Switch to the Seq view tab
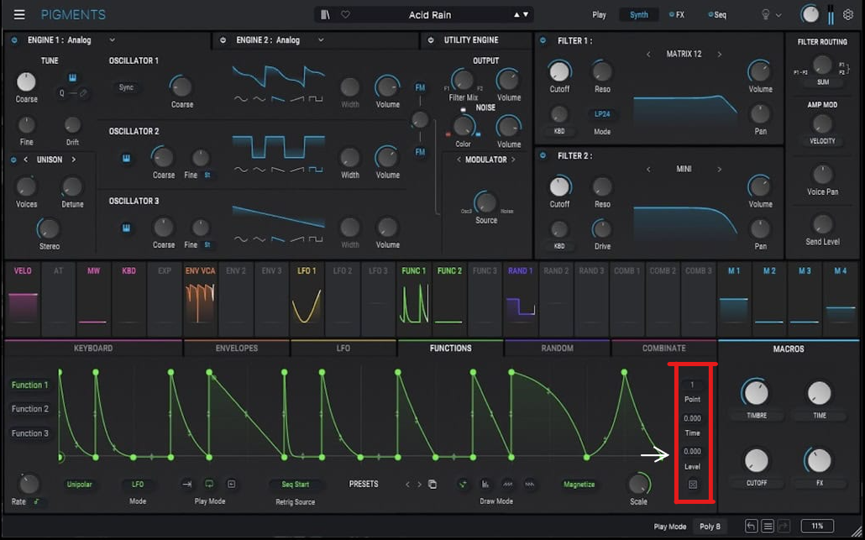865x540 pixels. (717, 15)
